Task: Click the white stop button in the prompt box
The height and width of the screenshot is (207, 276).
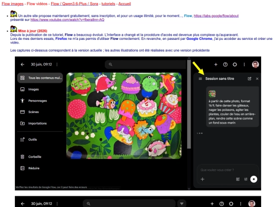Action: 254,179
